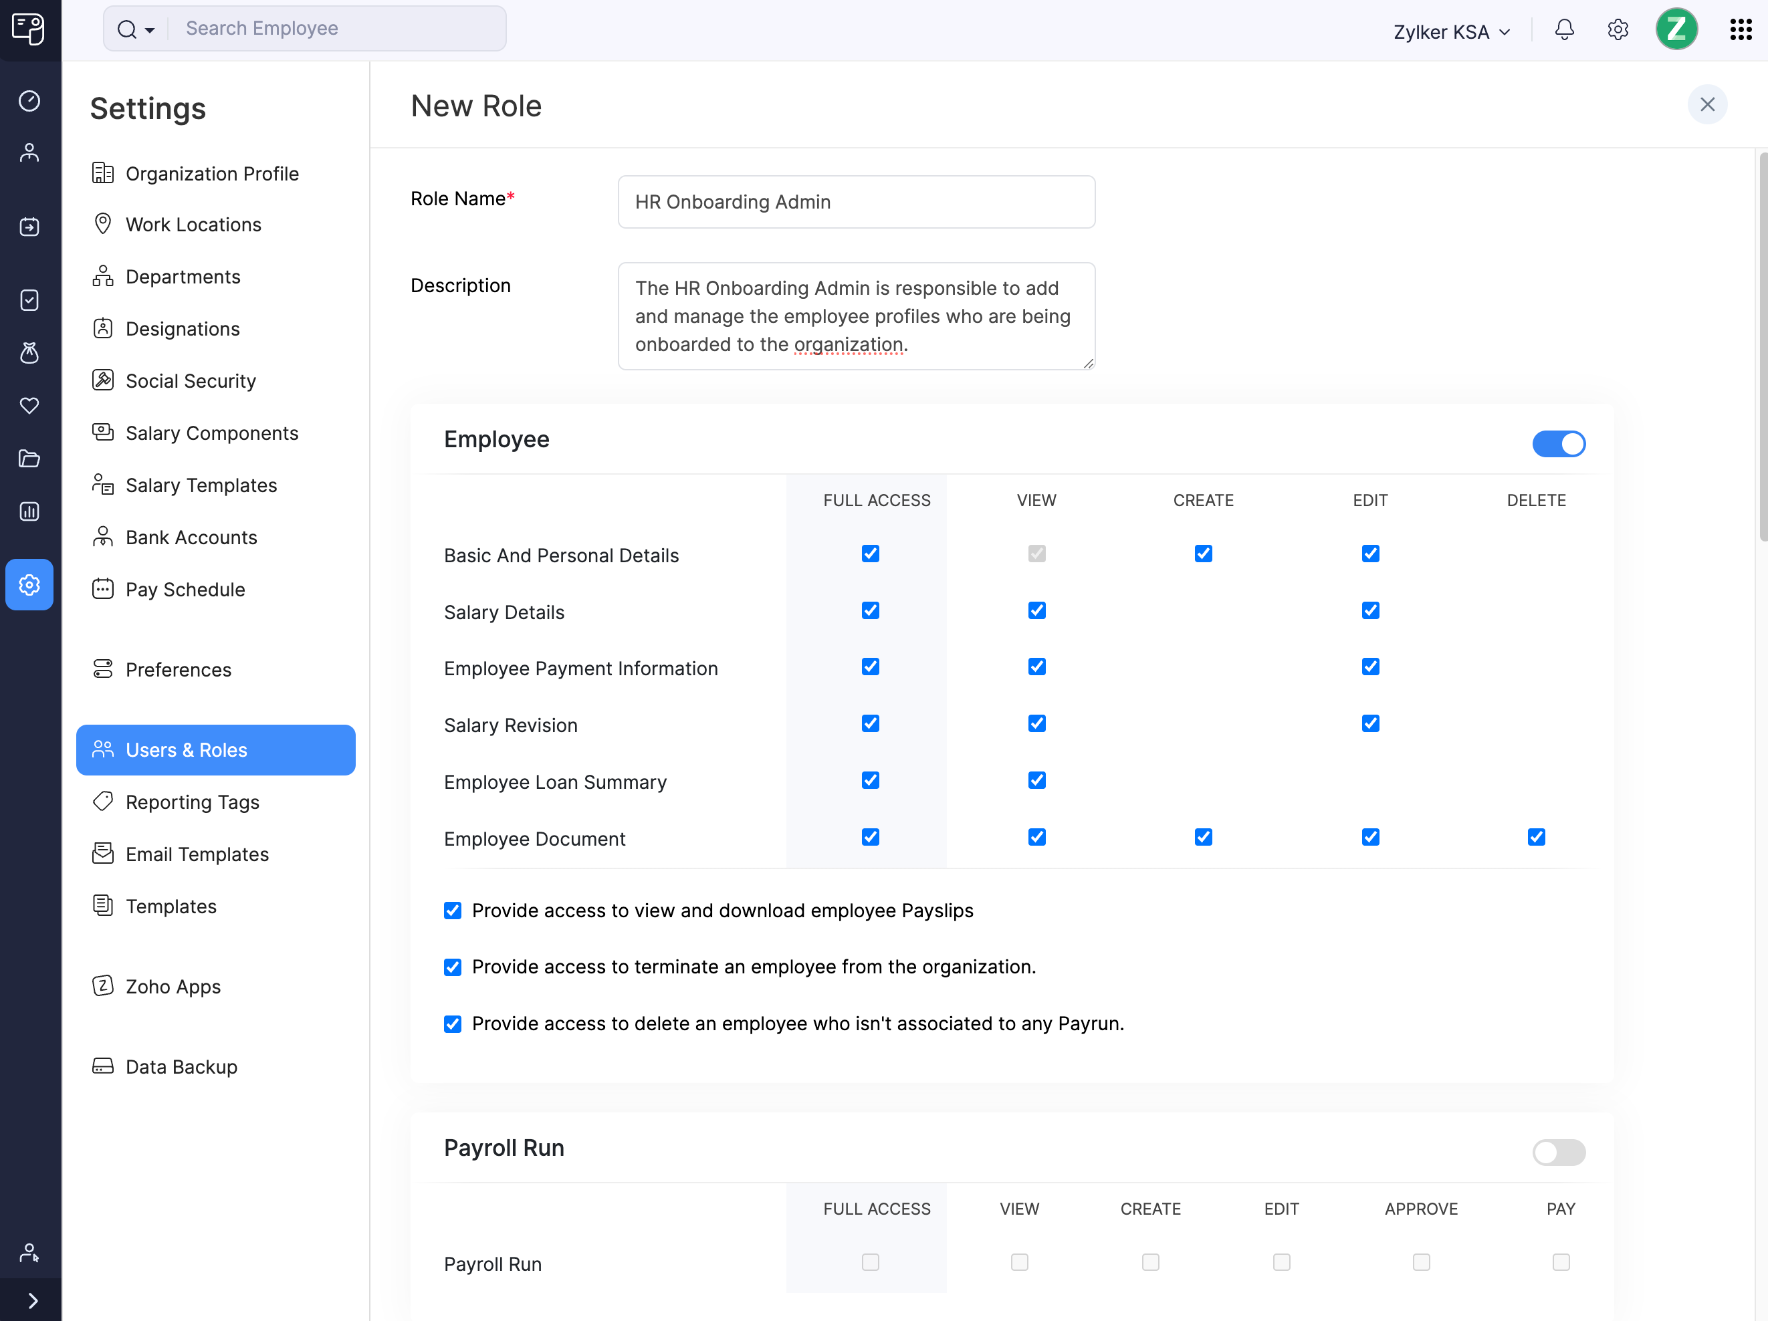Check View for Payroll Run

[x=1019, y=1262]
